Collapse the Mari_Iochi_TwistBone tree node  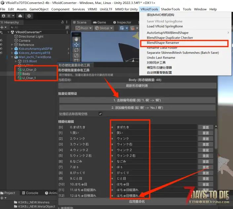click(x=12, y=57)
